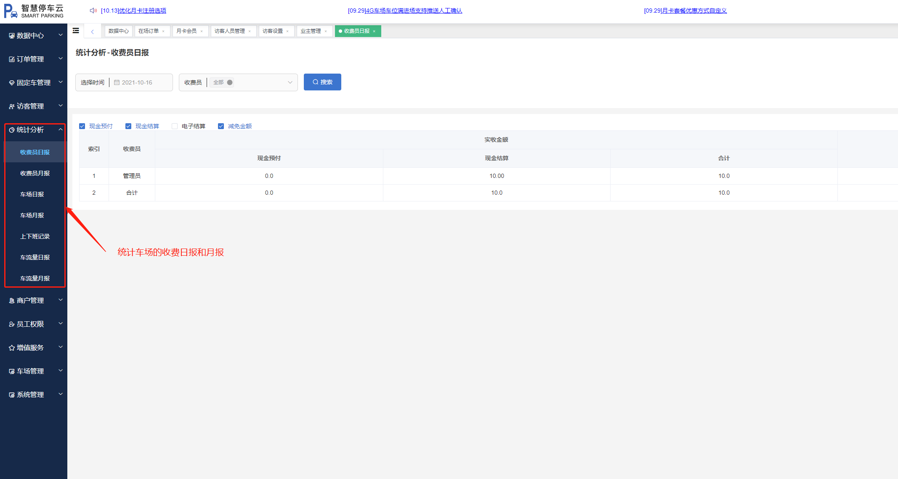Expand the 员工权限 menu chevron
The width and height of the screenshot is (898, 479).
[x=61, y=323]
